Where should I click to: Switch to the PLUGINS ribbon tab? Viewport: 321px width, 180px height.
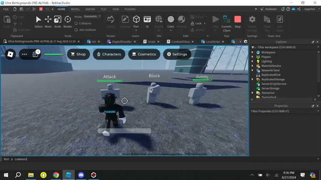[130, 9]
